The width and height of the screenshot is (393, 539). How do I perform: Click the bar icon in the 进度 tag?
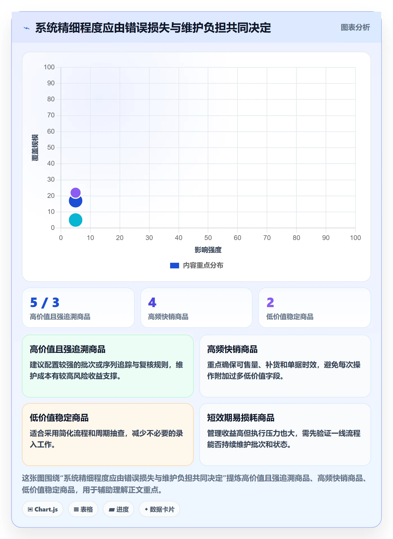(111, 510)
